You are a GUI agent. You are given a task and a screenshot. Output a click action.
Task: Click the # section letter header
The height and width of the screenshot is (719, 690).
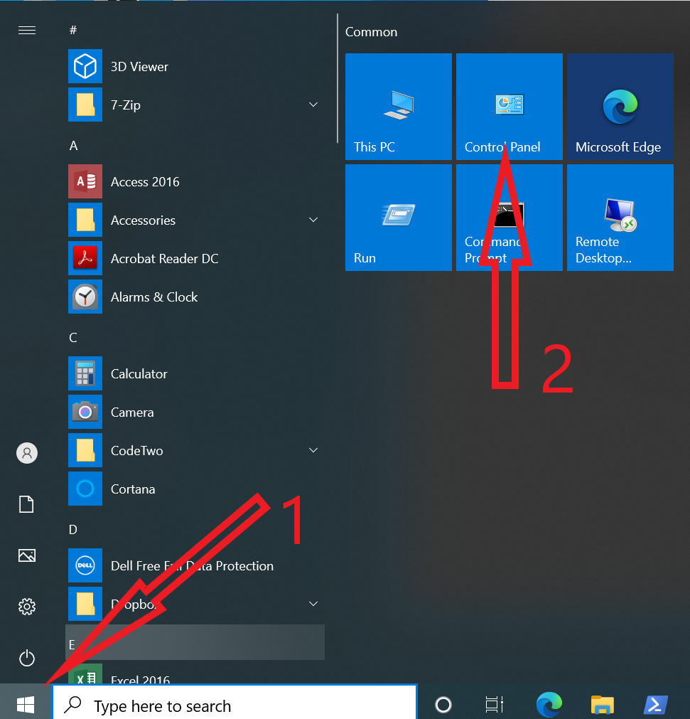pyautogui.click(x=73, y=31)
